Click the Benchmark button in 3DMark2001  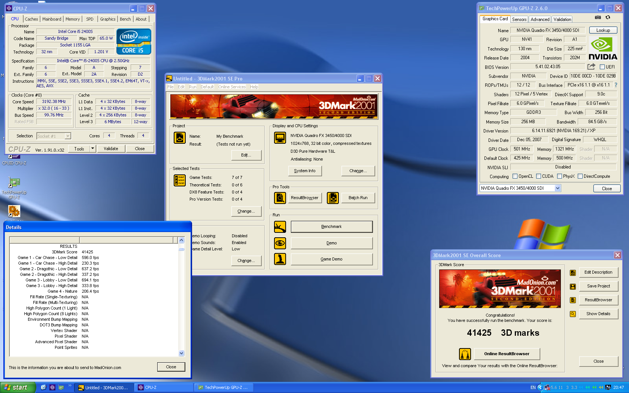click(332, 227)
